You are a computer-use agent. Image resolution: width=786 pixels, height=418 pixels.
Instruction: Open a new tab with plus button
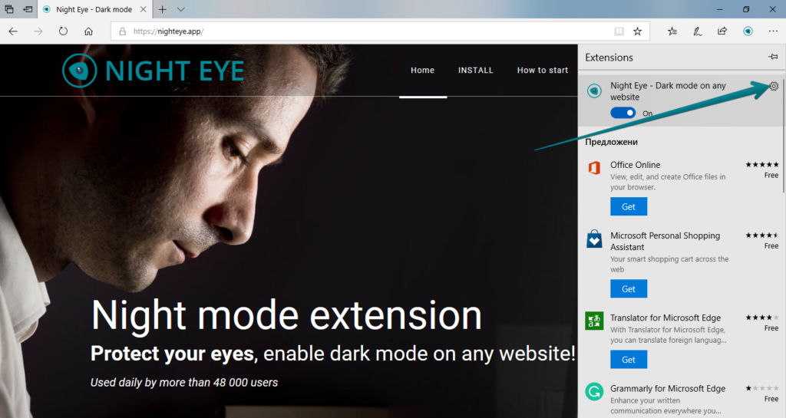coord(163,9)
